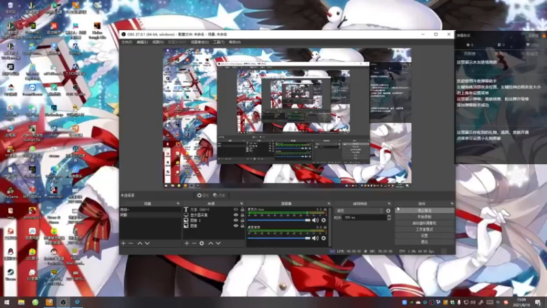The height and width of the screenshot is (308, 547).
Task: Open the 帮助(H) menu
Action: pos(235,42)
